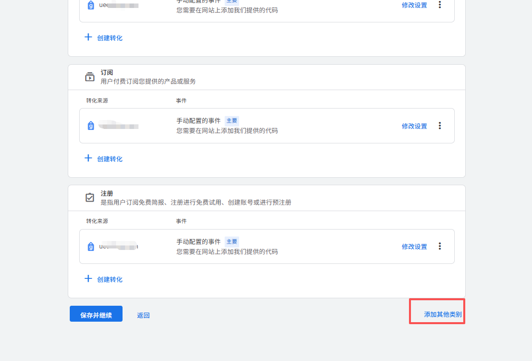Image resolution: width=532 pixels, height=361 pixels.
Task: Click 修改设置 in the topmost row
Action: coord(414,5)
